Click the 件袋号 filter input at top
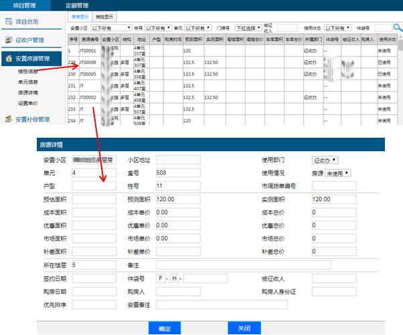Screen dimensions: 403x335 383,27
